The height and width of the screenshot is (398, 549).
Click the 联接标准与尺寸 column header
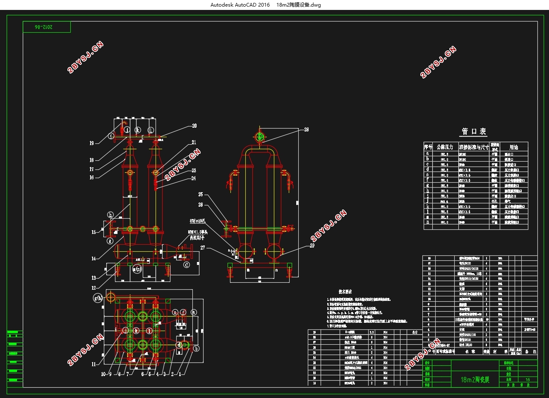(474, 147)
